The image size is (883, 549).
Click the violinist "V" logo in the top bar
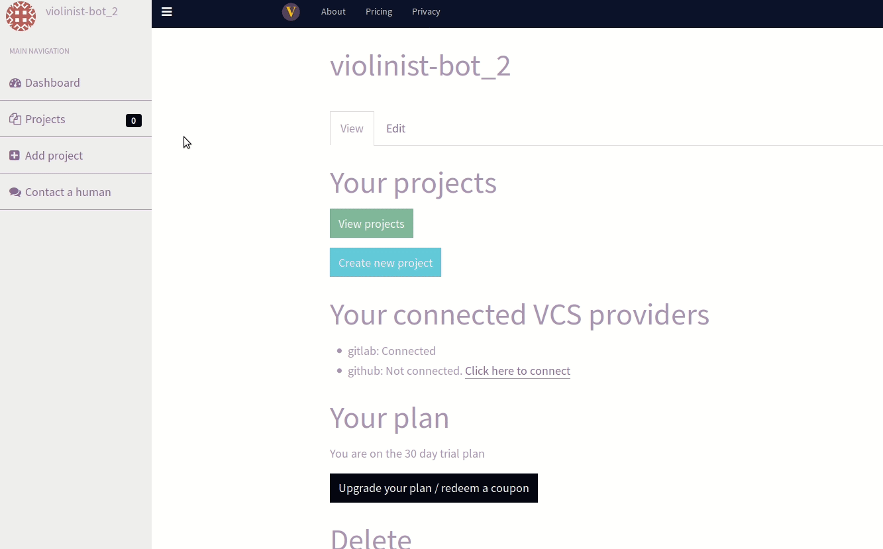pyautogui.click(x=290, y=11)
